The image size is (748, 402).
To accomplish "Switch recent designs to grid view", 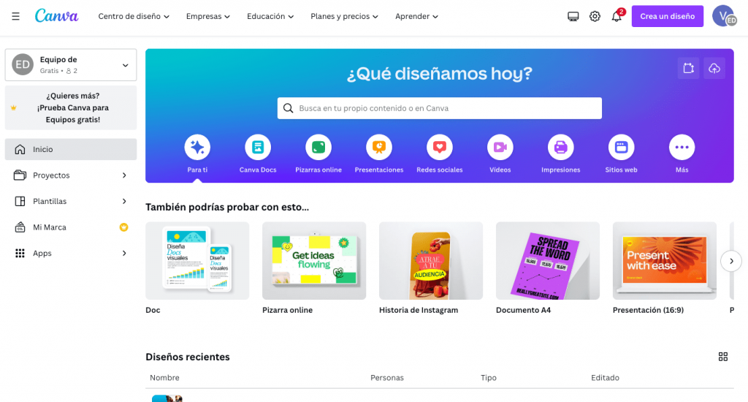I will click(x=723, y=357).
